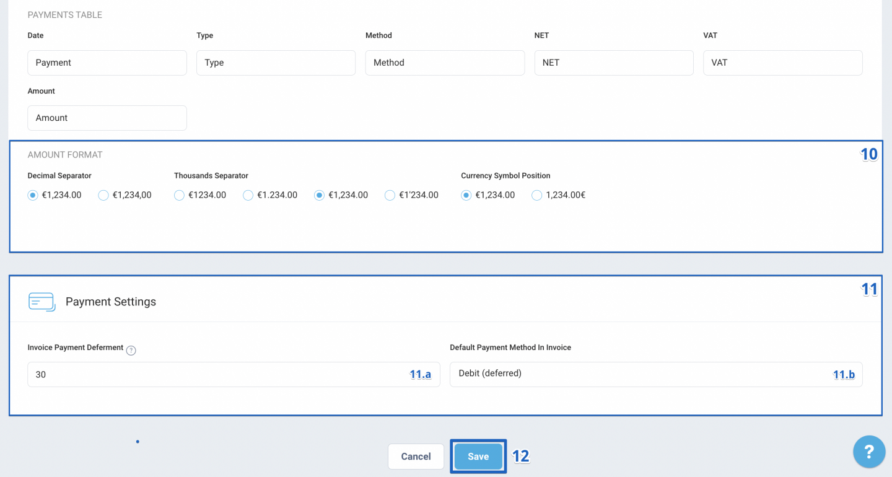Focus the VAT label input field
892x477 pixels.
coord(783,63)
